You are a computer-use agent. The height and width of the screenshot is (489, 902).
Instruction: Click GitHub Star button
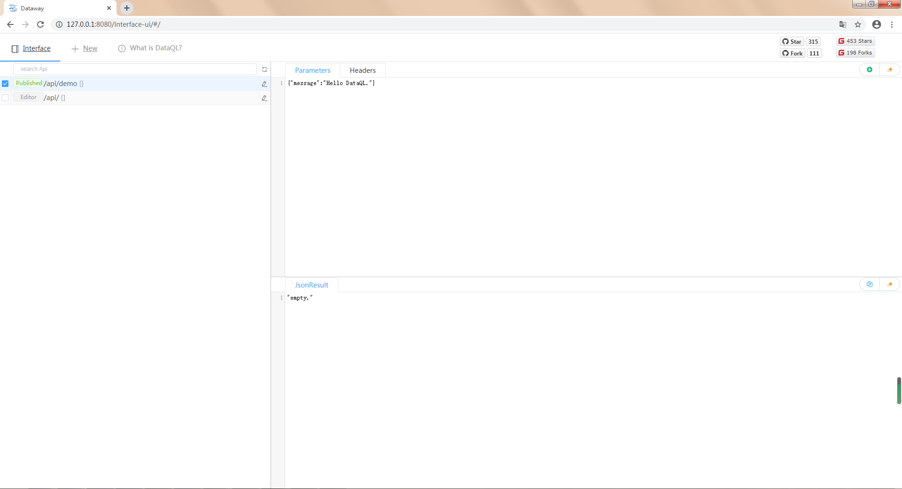pyautogui.click(x=792, y=41)
